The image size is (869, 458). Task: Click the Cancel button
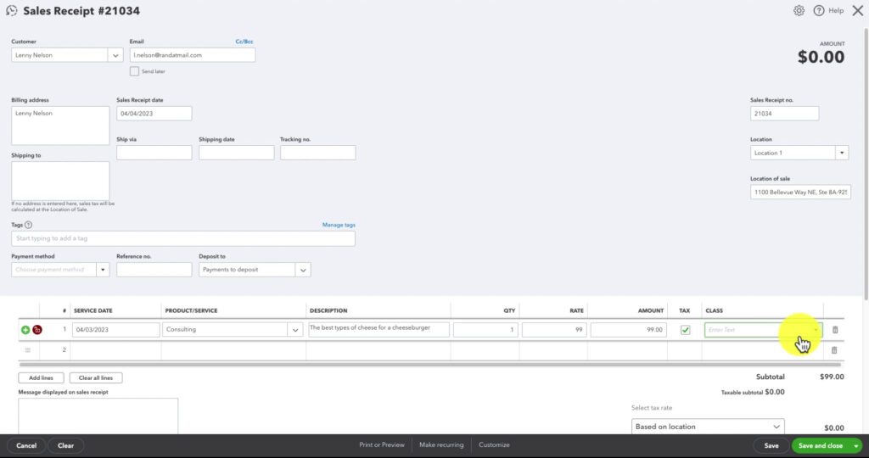[x=26, y=446]
